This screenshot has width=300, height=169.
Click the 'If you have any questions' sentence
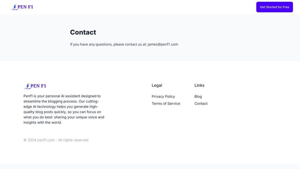pyautogui.click(x=124, y=44)
